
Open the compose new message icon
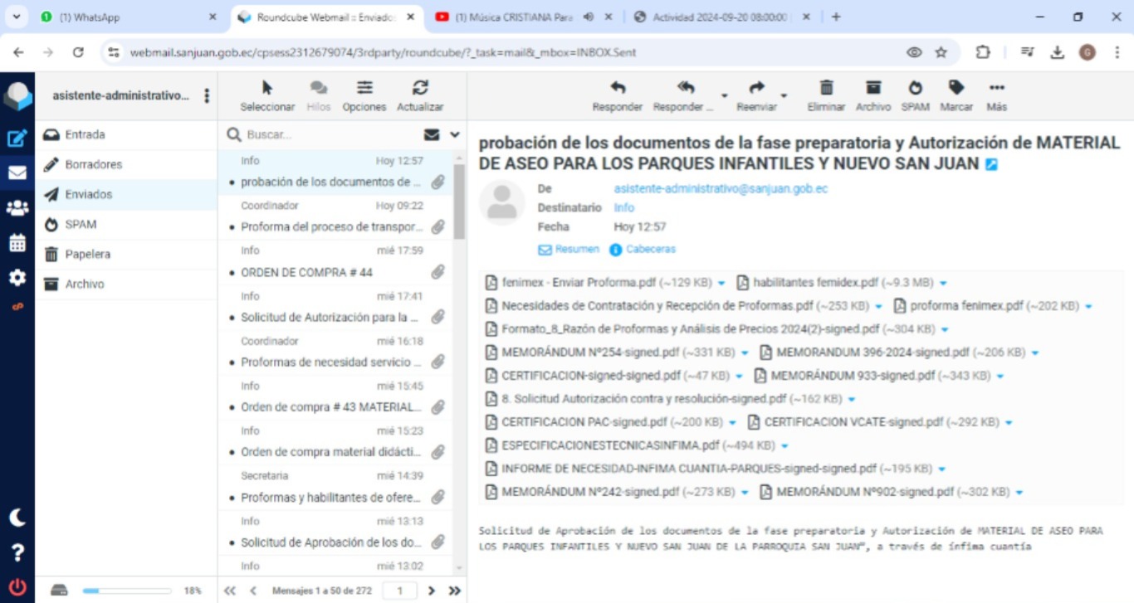coord(17,138)
